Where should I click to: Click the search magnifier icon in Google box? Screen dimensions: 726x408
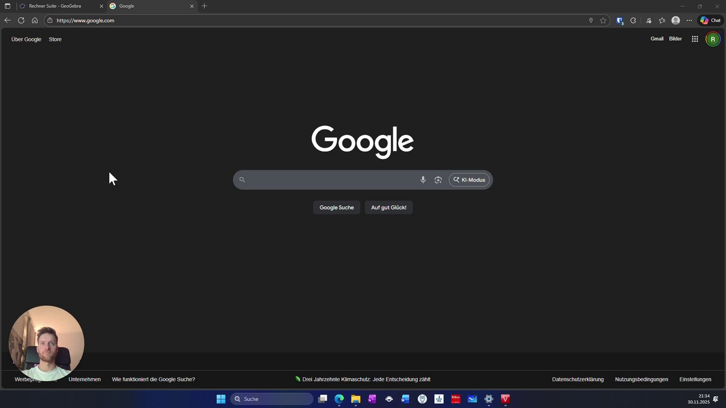[242, 180]
